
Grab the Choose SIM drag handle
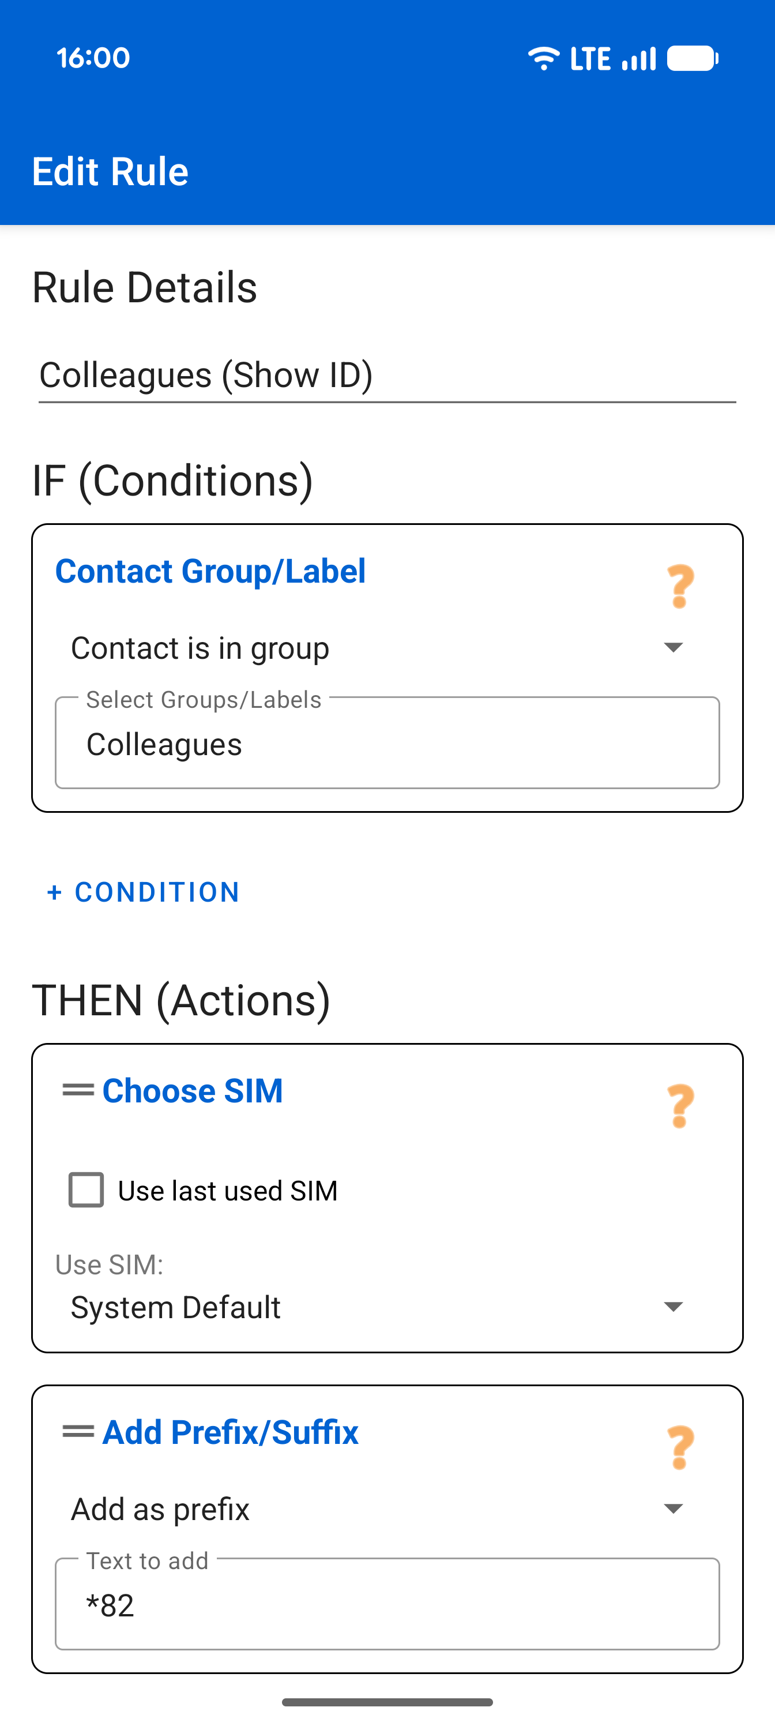[78, 1090]
